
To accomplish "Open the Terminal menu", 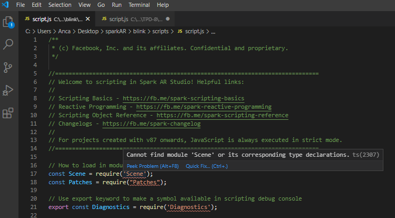I will 139,5.
